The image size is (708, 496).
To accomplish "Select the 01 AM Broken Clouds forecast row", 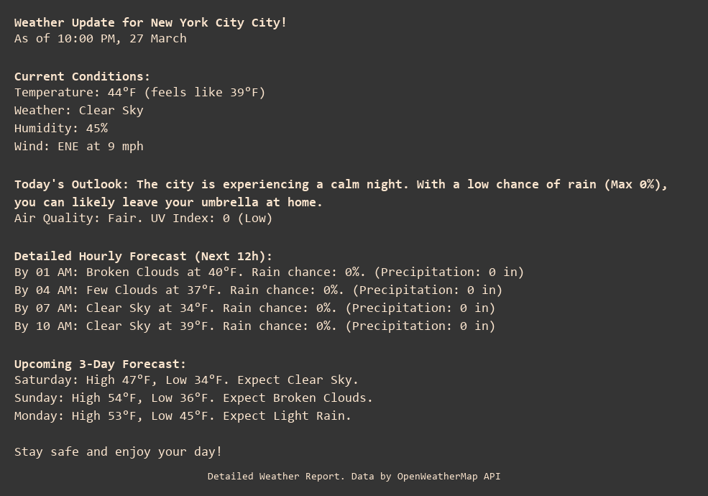I will 269,272.
